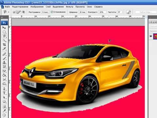Select the Clone Stamp tool

4,63
